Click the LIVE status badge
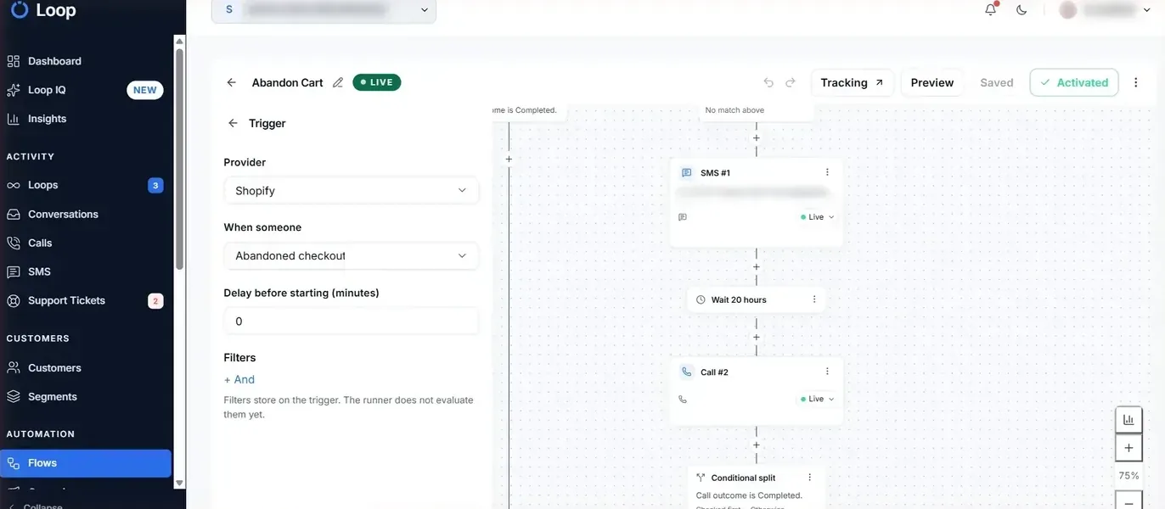Screen dimensions: 1165x509 (x=377, y=82)
